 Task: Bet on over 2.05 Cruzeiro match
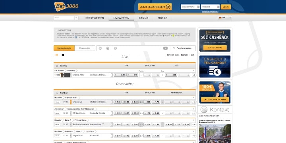click(147, 102)
